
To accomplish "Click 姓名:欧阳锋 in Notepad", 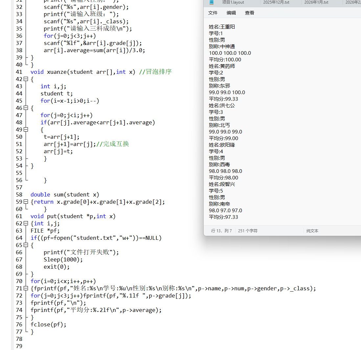I will click(222, 145).
